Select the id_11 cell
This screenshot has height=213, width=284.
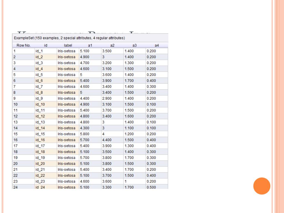pos(46,110)
